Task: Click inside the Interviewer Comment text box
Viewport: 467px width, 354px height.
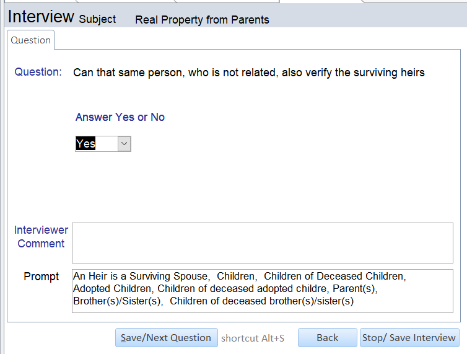Action: click(x=262, y=242)
